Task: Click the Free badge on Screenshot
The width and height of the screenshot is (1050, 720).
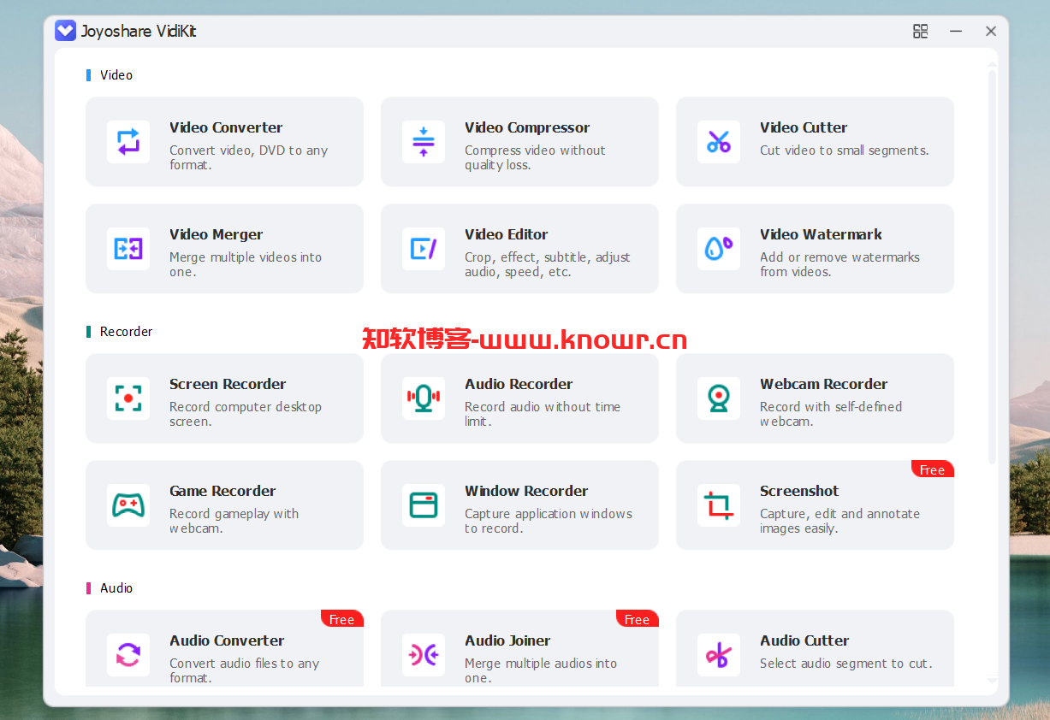Action: (x=933, y=469)
